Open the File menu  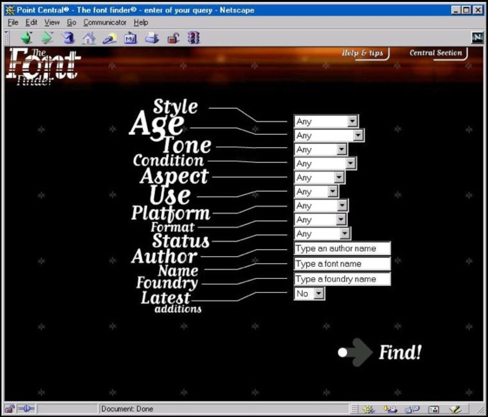(13, 22)
